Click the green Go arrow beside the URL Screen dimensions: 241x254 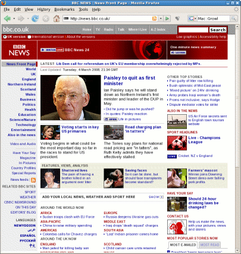(x=167, y=18)
